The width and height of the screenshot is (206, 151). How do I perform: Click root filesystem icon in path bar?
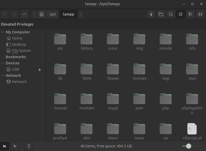(x=41, y=14)
